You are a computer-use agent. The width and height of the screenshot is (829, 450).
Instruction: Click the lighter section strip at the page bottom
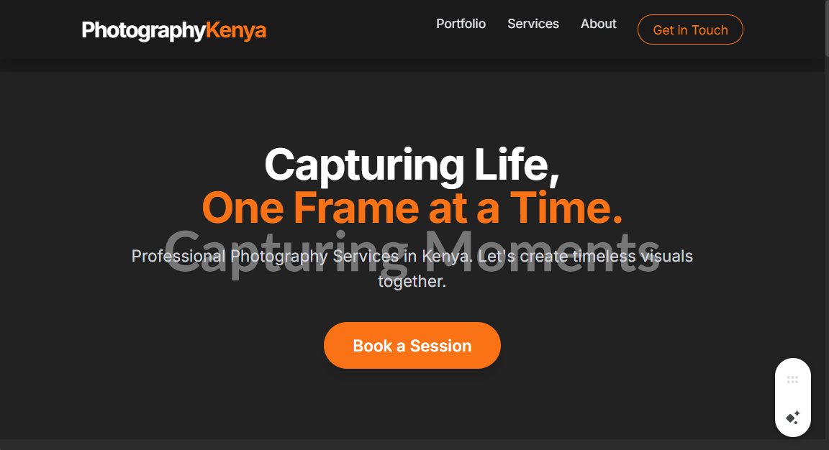click(x=412, y=445)
